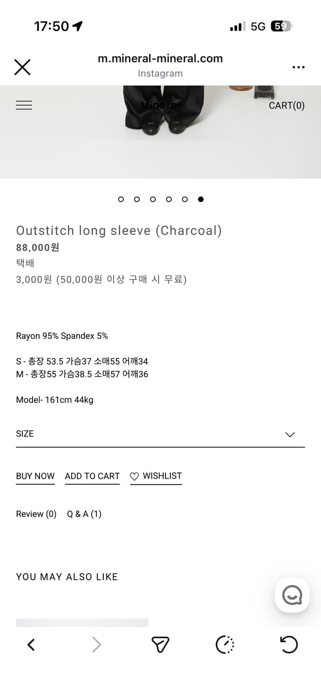Open browsing history with the clock icon
The image size is (321, 699).
pyautogui.click(x=225, y=645)
